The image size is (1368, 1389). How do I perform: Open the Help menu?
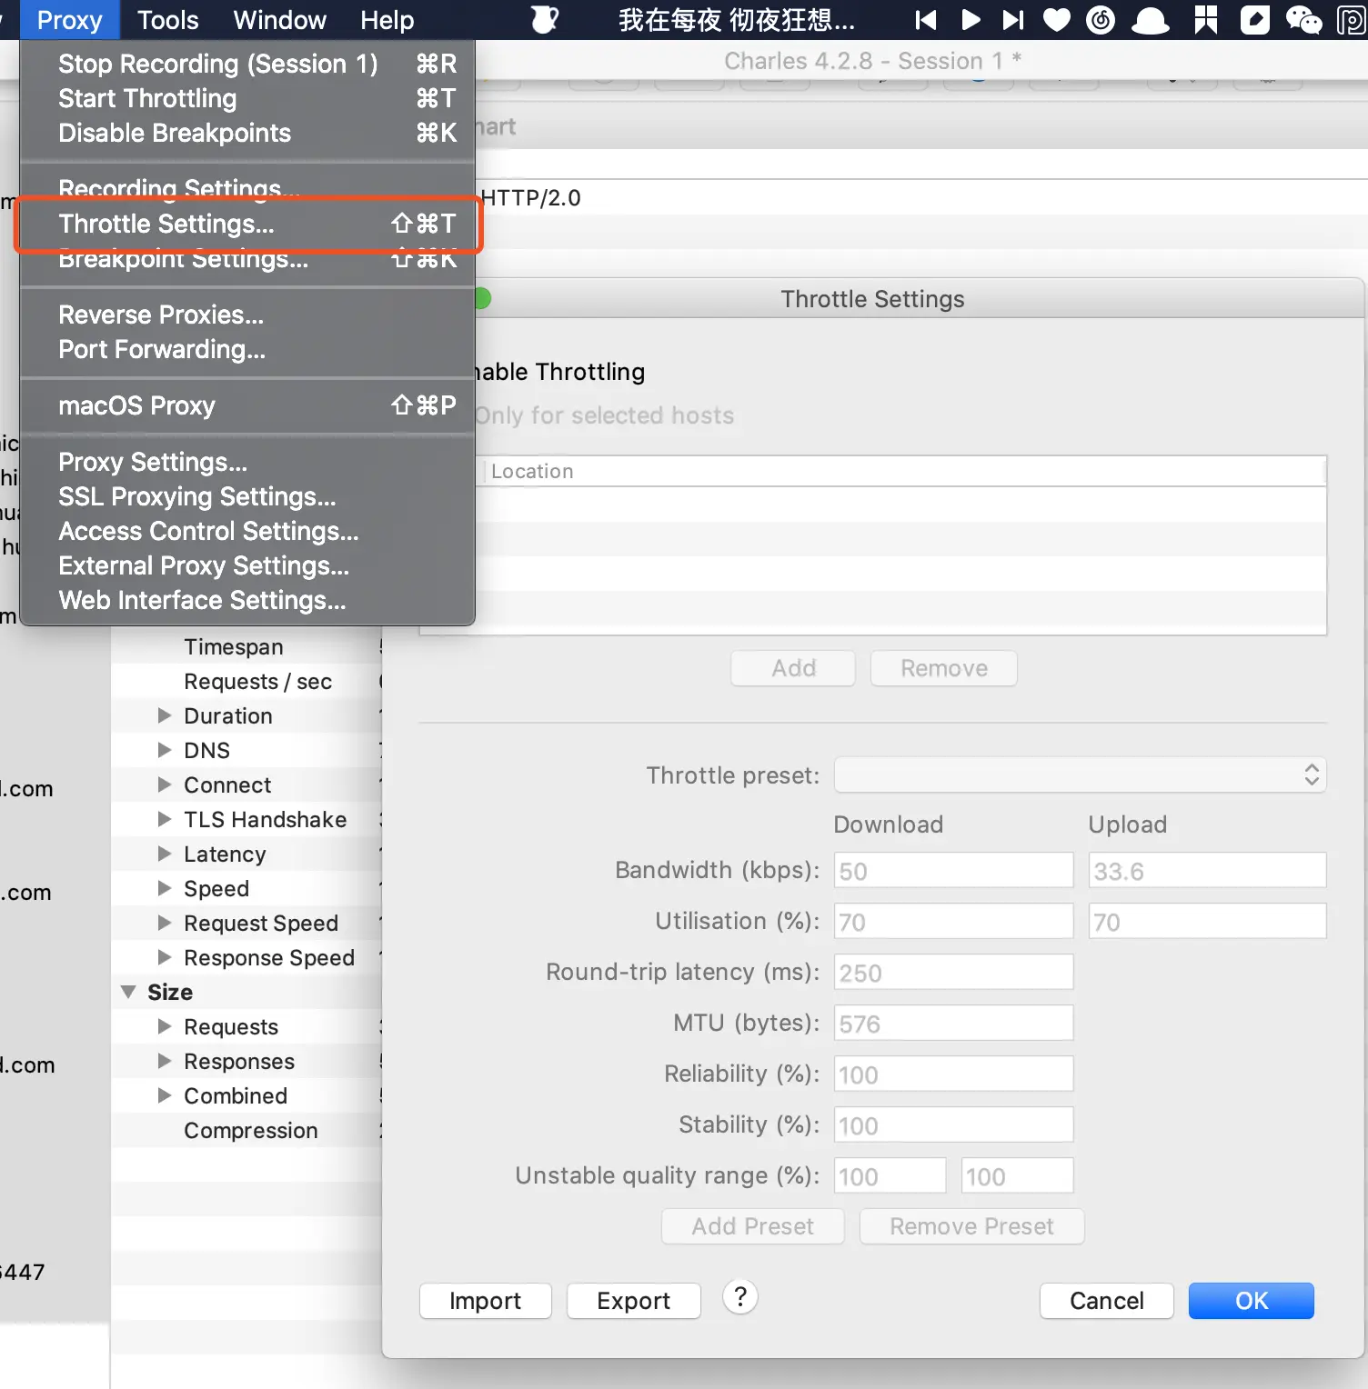pos(387,20)
